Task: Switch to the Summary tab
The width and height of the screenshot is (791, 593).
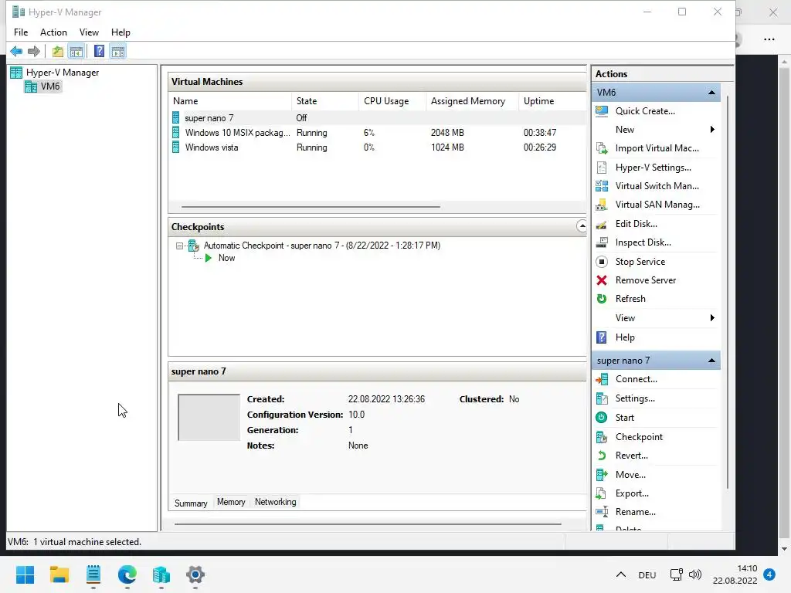Action: (191, 503)
